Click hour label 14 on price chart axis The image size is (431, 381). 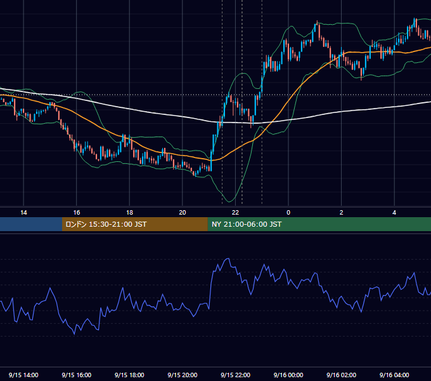[23, 213]
